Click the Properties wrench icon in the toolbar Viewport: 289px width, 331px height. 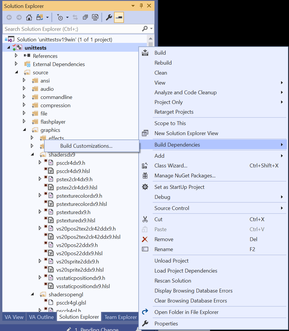pos(109,17)
